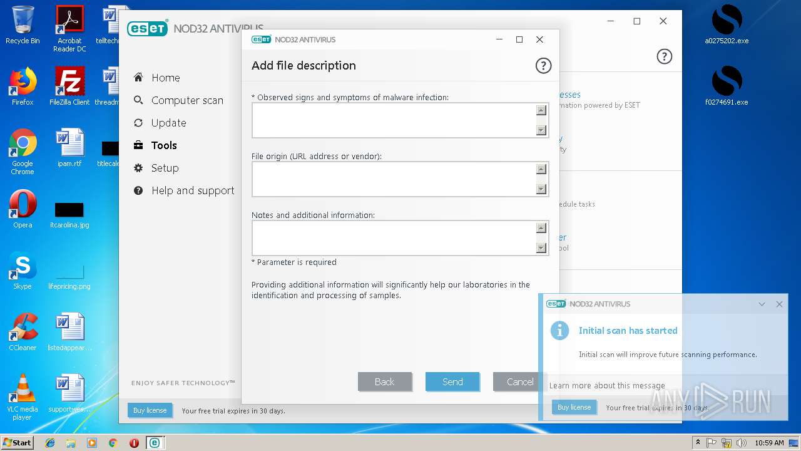Screen dimensions: 801x451
Task: Open Firefox desktop shortcut
Action: pyautogui.click(x=23, y=86)
